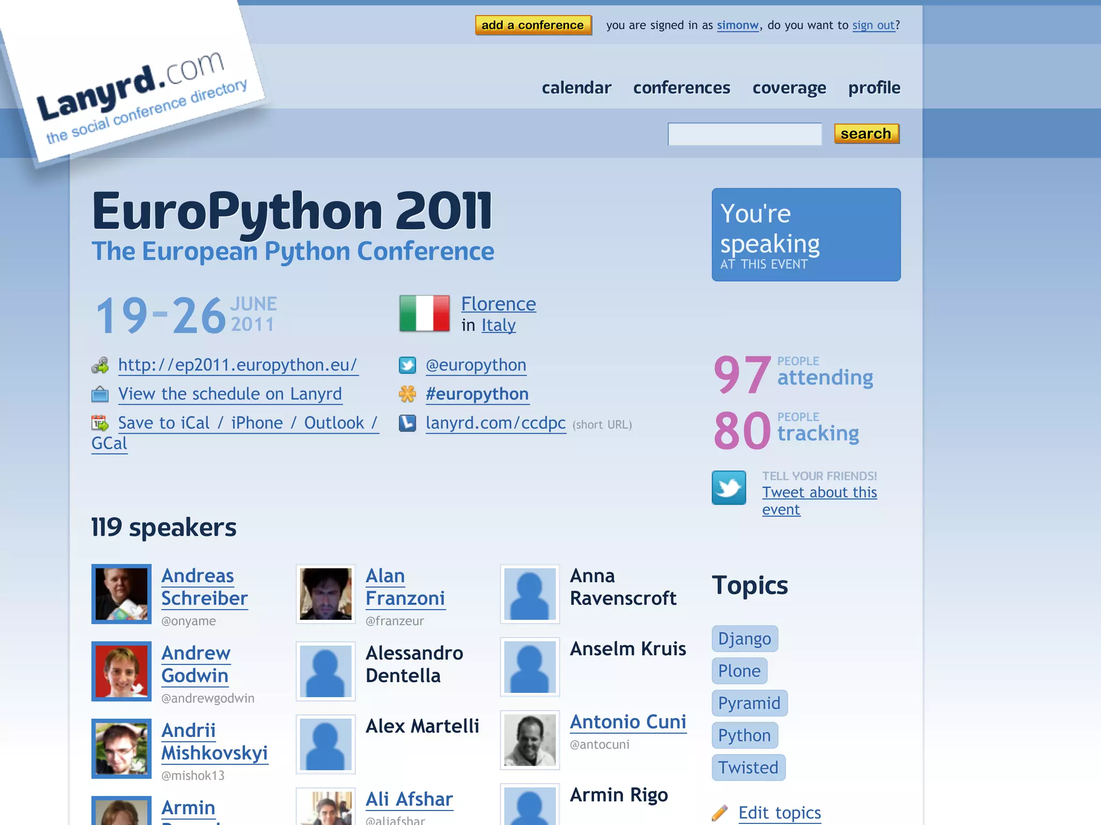Image resolution: width=1101 pixels, height=825 pixels.
Task: Select the Pyramid topic tag
Action: (x=749, y=703)
